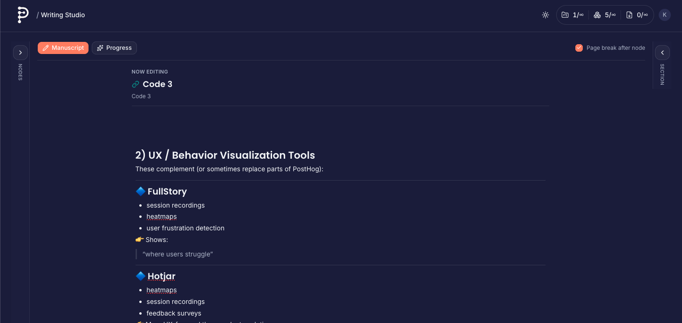
Task: Click the misspelled word Hotjar heading
Action: point(161,276)
